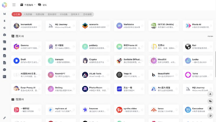Viewport: 216px width, 122px height.
Task: Click the BeautifulAI logo icon
Action: 154,75
